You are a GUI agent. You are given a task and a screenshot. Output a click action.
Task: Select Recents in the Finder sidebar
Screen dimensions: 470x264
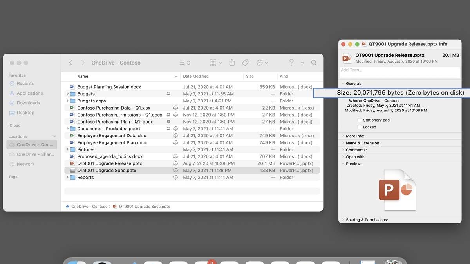click(25, 83)
